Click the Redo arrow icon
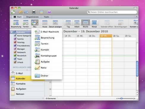The height and width of the screenshot is (109, 145). 26,12
